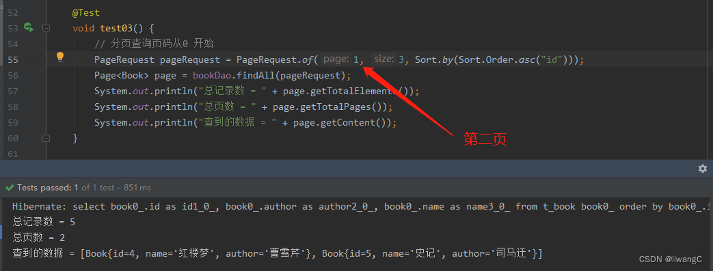713x271 pixels.
Task: Click the green Tests passed checkmark
Action: pos(10,188)
